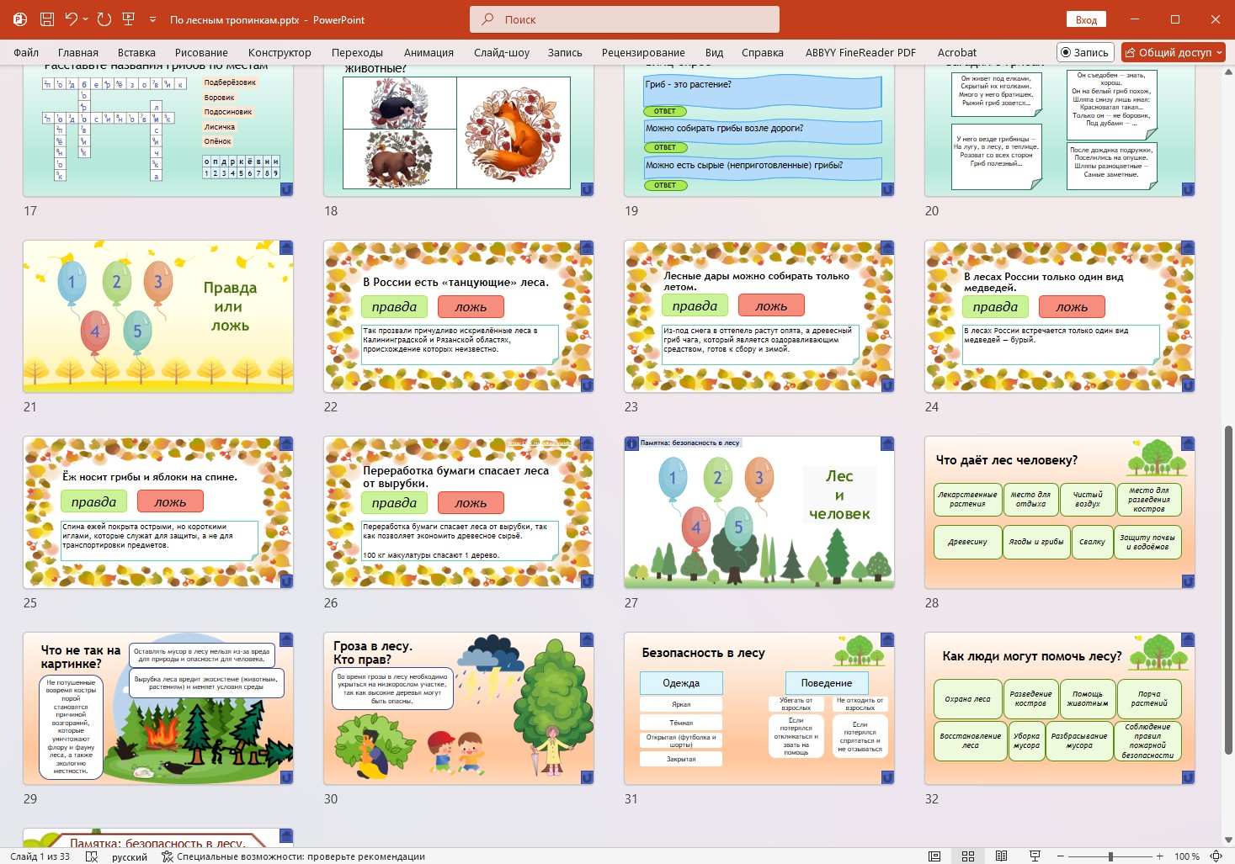Screen dimensions: 1235x864
Task: Click the Redo icon in title bar
Action: point(104,19)
